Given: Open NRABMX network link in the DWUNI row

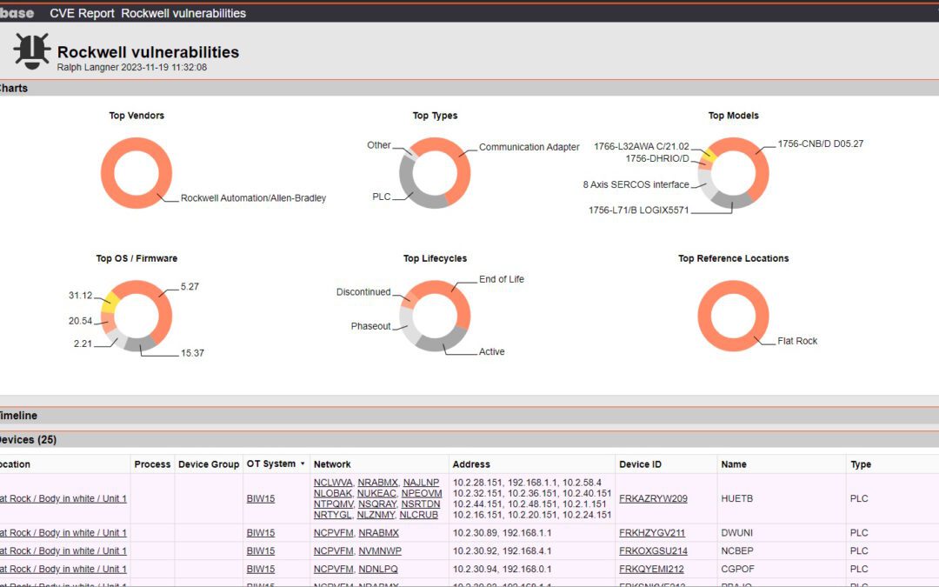Looking at the screenshot, I should 378,532.
